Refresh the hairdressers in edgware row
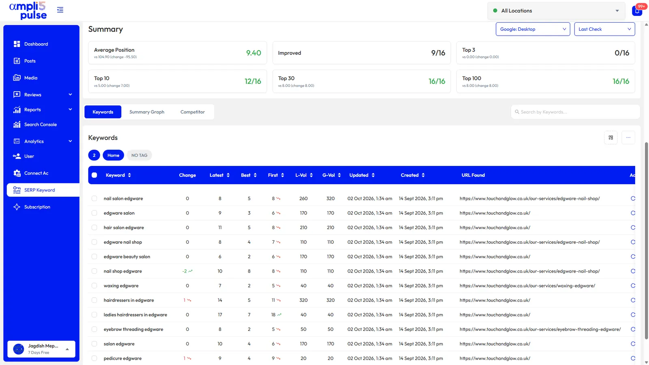Viewport: 649px width, 365px height. [633, 301]
